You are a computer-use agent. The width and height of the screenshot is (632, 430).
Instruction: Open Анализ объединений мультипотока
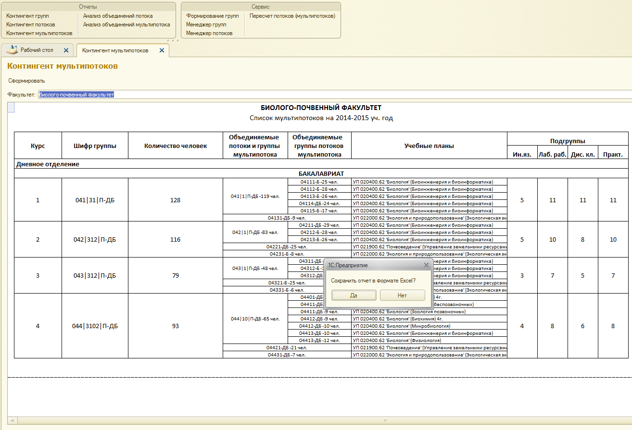click(126, 25)
